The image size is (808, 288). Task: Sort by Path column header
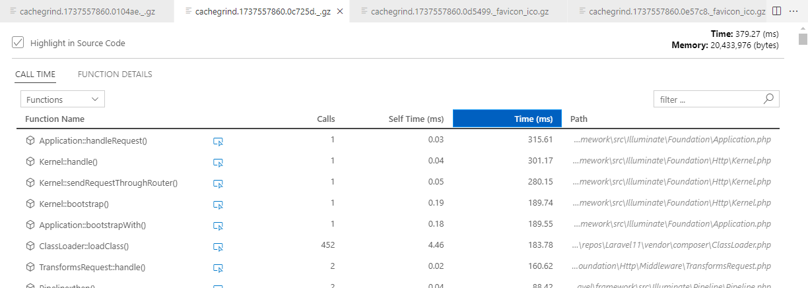click(579, 119)
